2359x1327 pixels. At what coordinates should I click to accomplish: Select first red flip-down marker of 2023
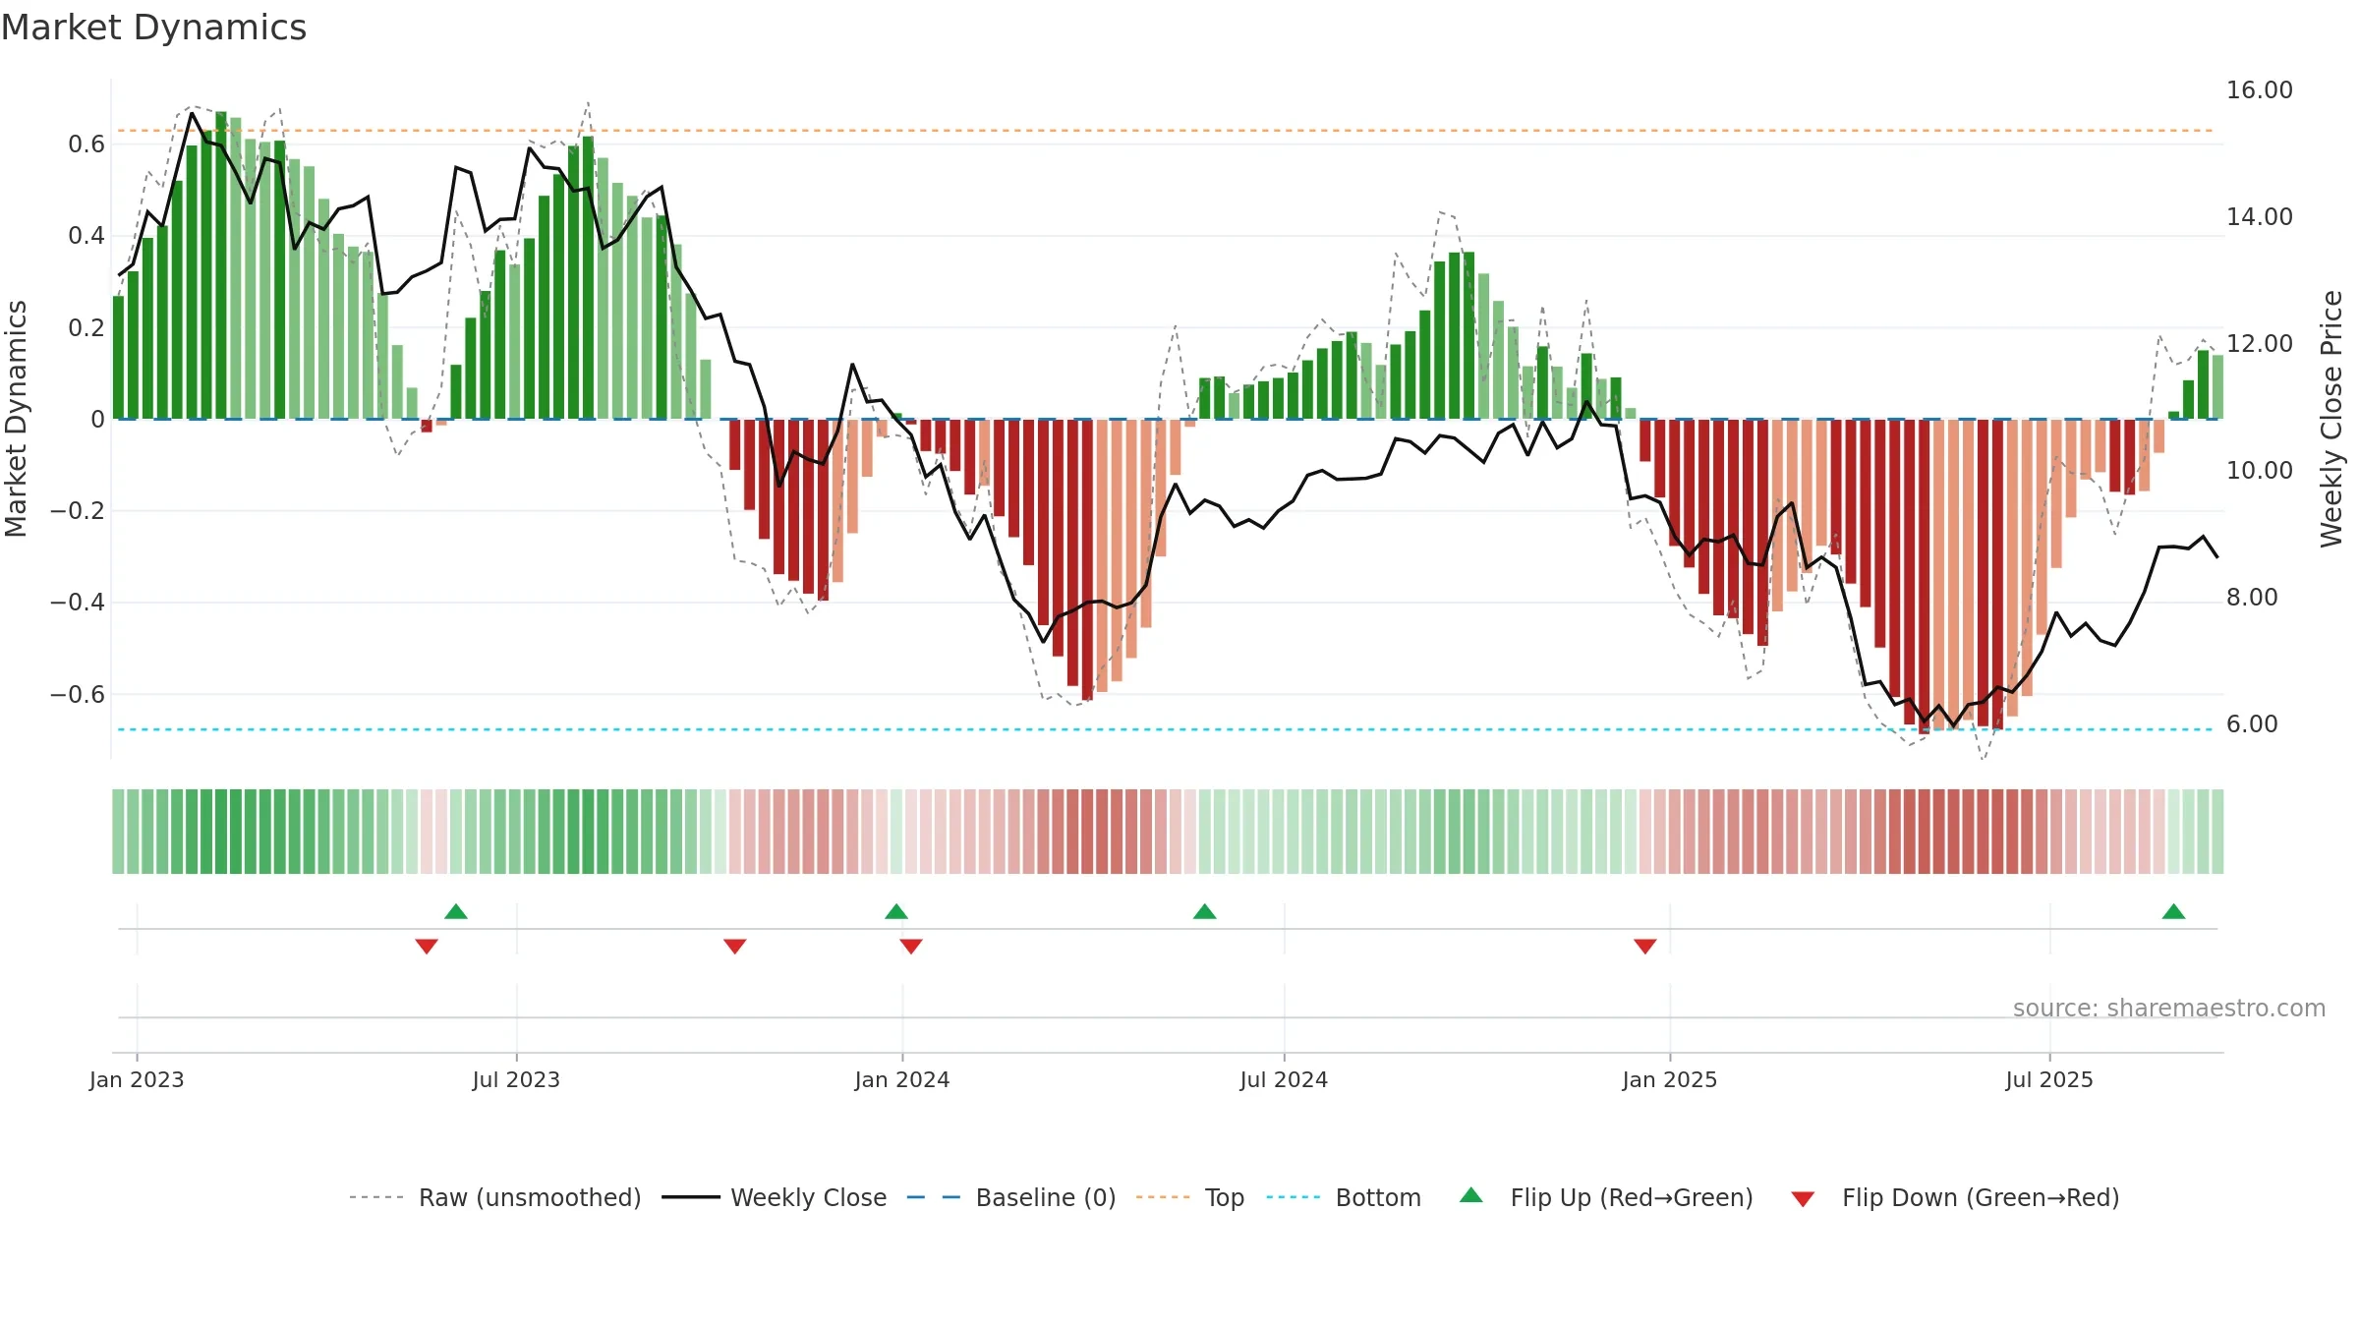(x=427, y=947)
